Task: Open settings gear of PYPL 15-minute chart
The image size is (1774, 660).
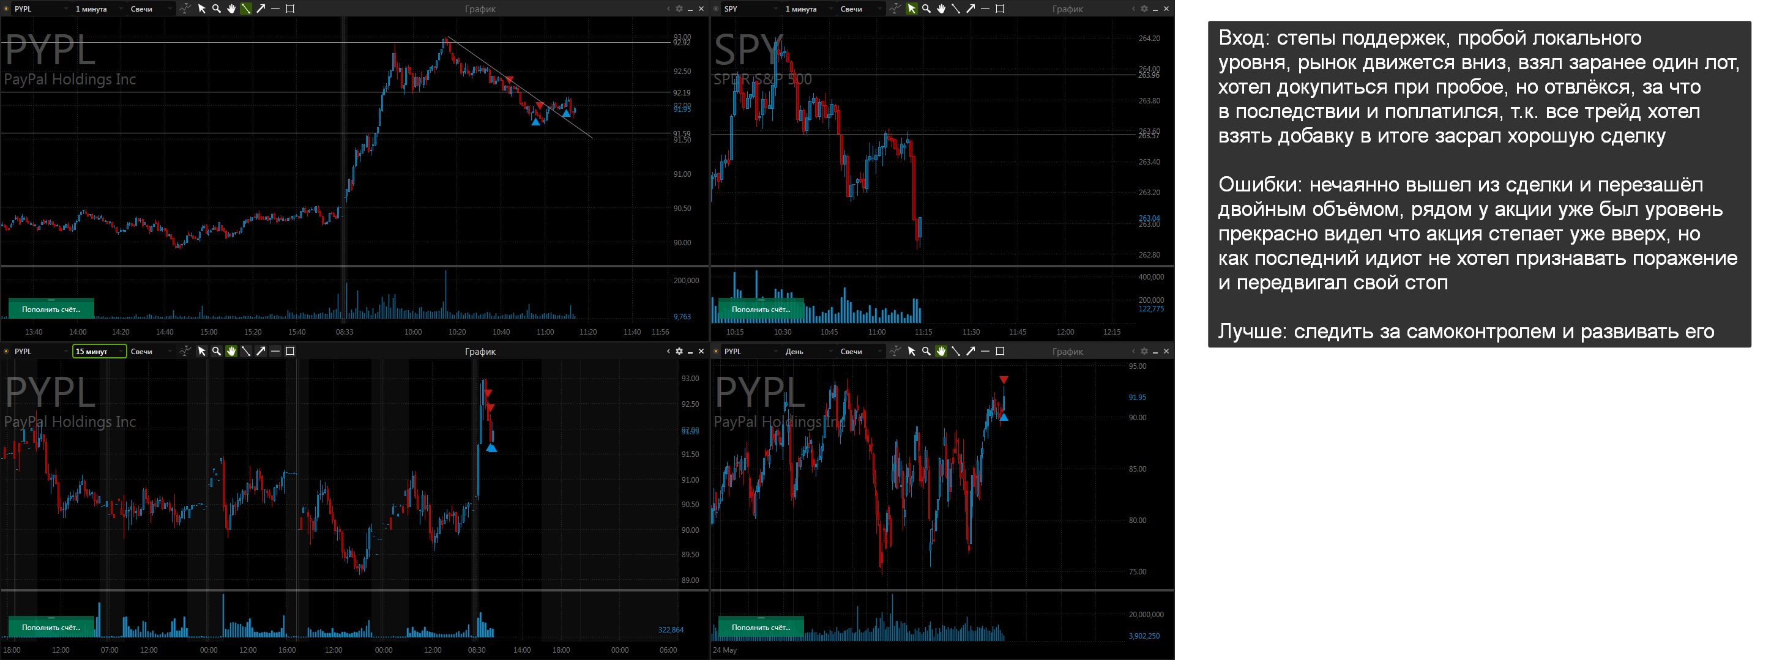Action: (x=679, y=351)
